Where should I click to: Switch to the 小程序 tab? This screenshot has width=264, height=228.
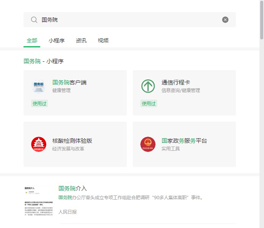57,41
